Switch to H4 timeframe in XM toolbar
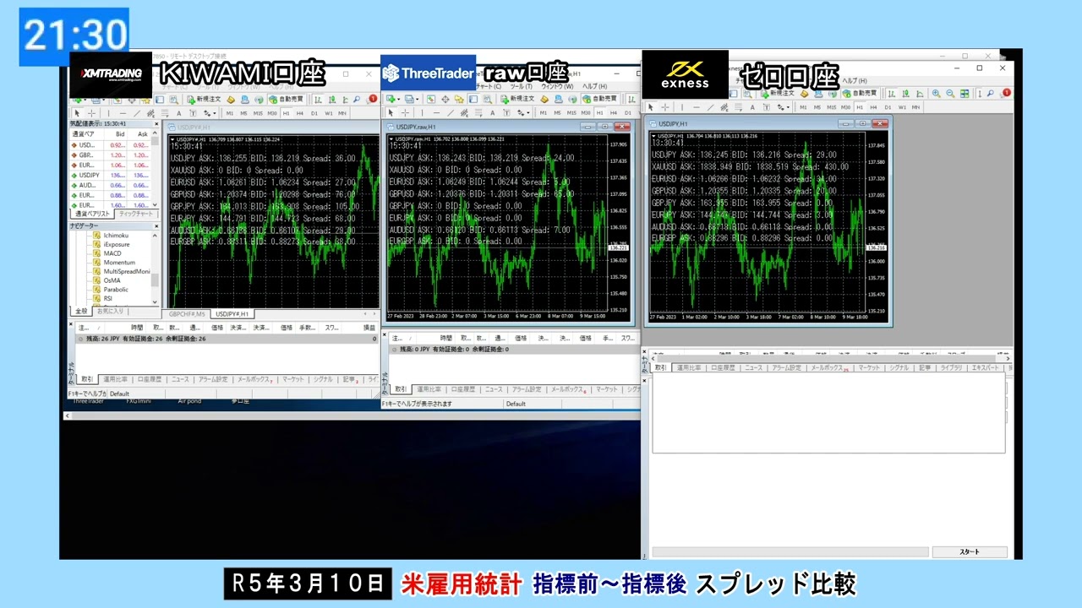Viewport: 1082px width, 608px height. click(x=299, y=113)
